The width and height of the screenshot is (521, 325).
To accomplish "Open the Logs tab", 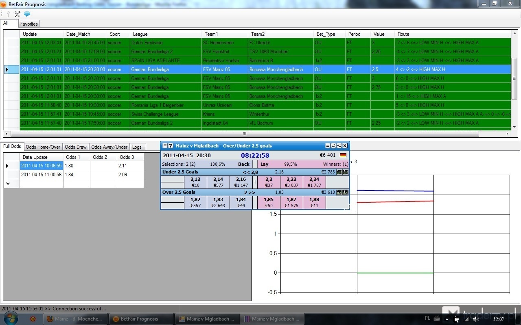I will point(137,147).
